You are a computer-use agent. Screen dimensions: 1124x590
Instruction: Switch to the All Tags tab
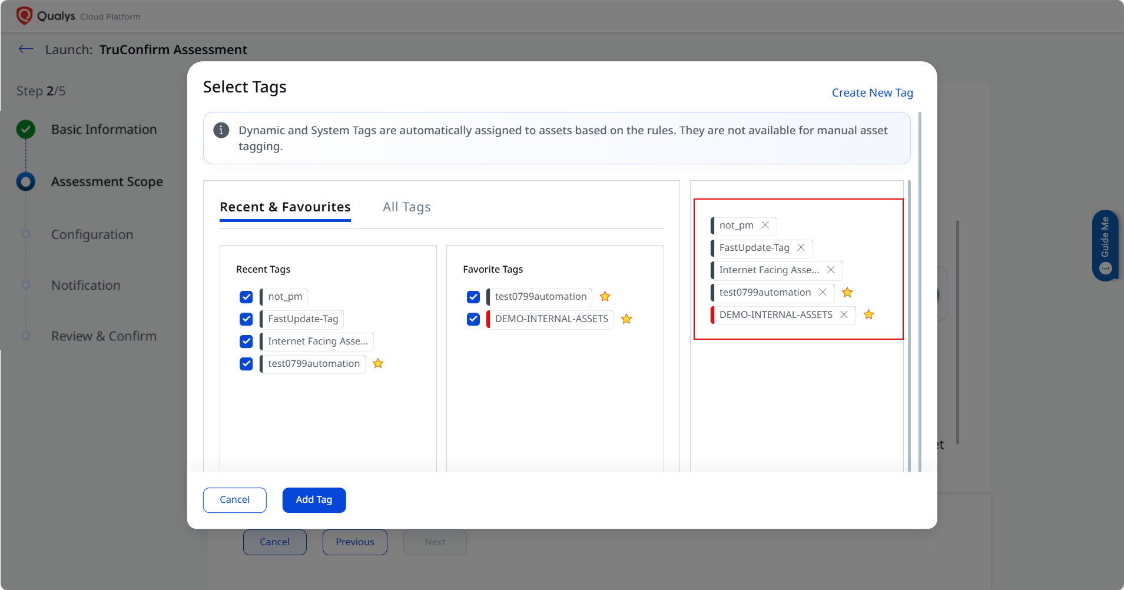406,207
